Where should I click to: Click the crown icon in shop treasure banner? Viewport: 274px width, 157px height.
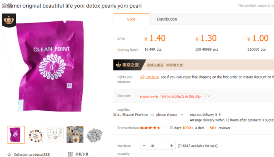click(x=118, y=65)
